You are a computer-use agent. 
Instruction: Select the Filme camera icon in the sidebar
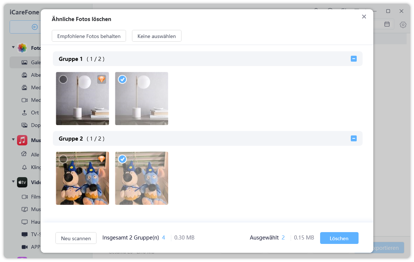click(24, 197)
